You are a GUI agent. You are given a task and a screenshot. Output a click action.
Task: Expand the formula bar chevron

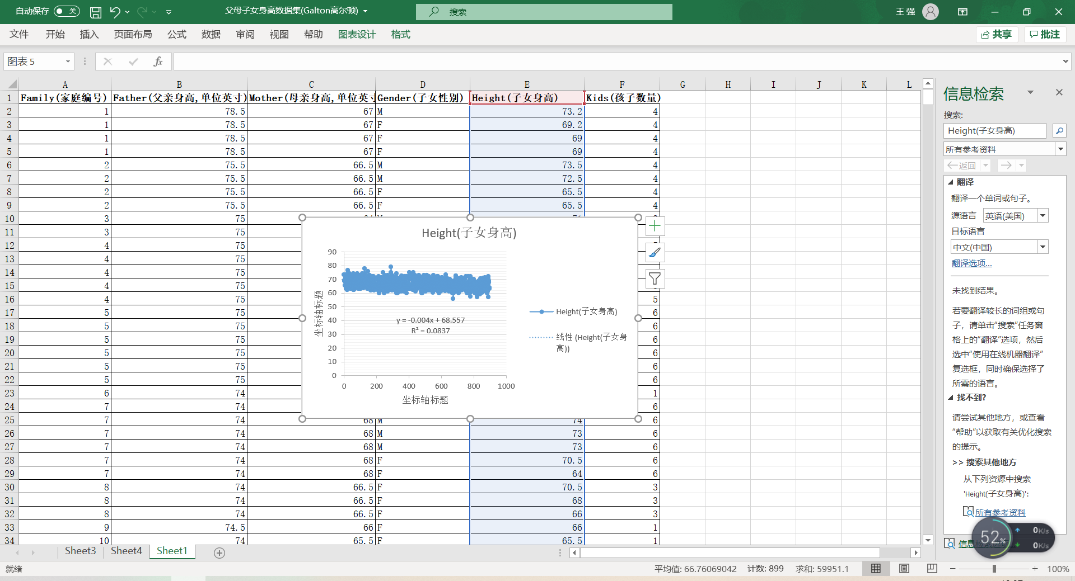pyautogui.click(x=1065, y=62)
